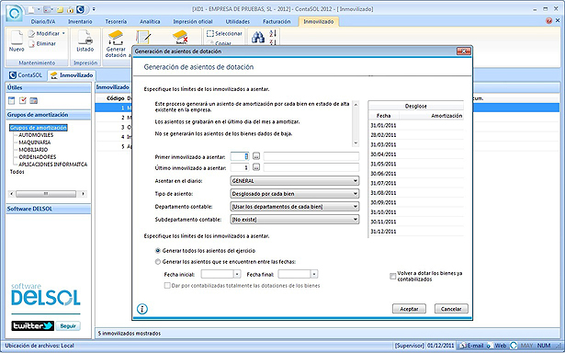This screenshot has height=353, width=565.
Task: Click the binoculars search icon
Action: pyautogui.click(x=258, y=37)
